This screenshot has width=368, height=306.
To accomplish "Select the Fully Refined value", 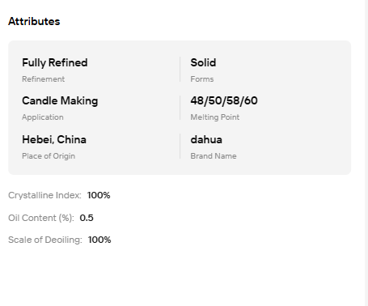I will [55, 62].
